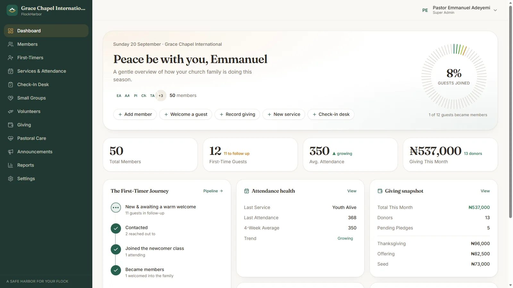This screenshot has height=288, width=513.
Task: Click the checkmark beside Became members
Action: (116, 270)
